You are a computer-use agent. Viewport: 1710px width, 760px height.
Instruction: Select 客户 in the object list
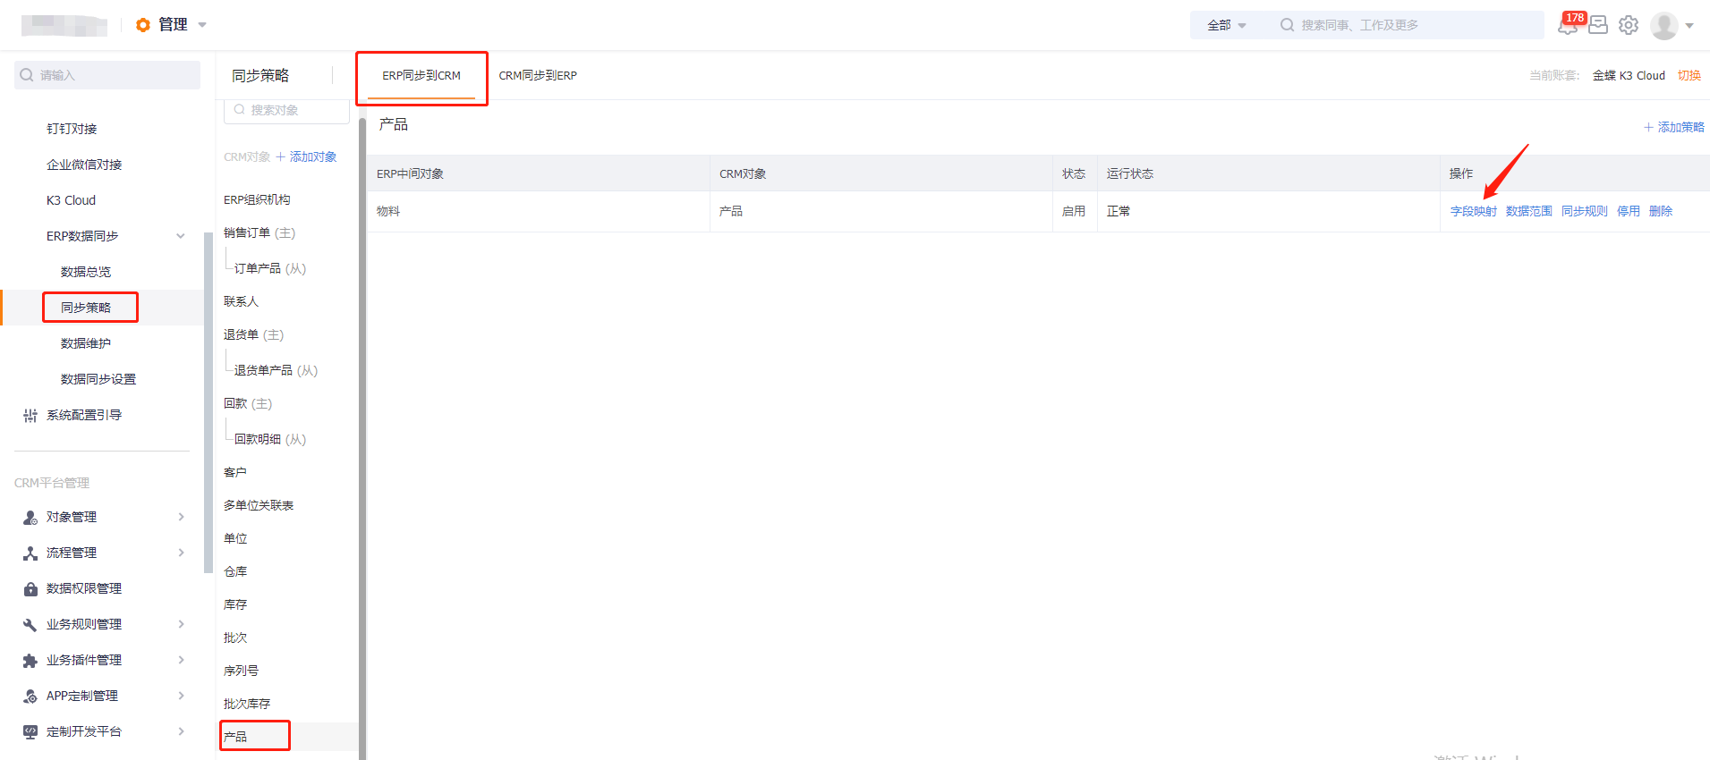[x=235, y=472]
